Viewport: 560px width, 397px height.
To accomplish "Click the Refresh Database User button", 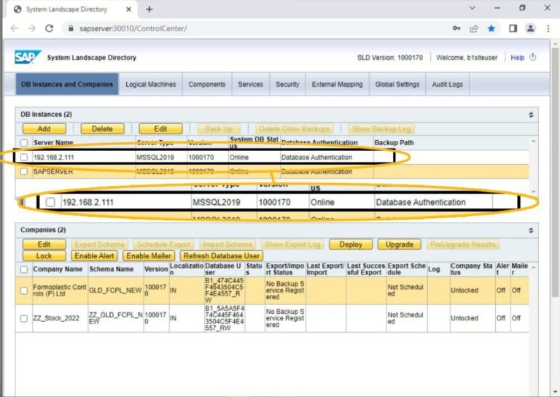I will click(222, 256).
